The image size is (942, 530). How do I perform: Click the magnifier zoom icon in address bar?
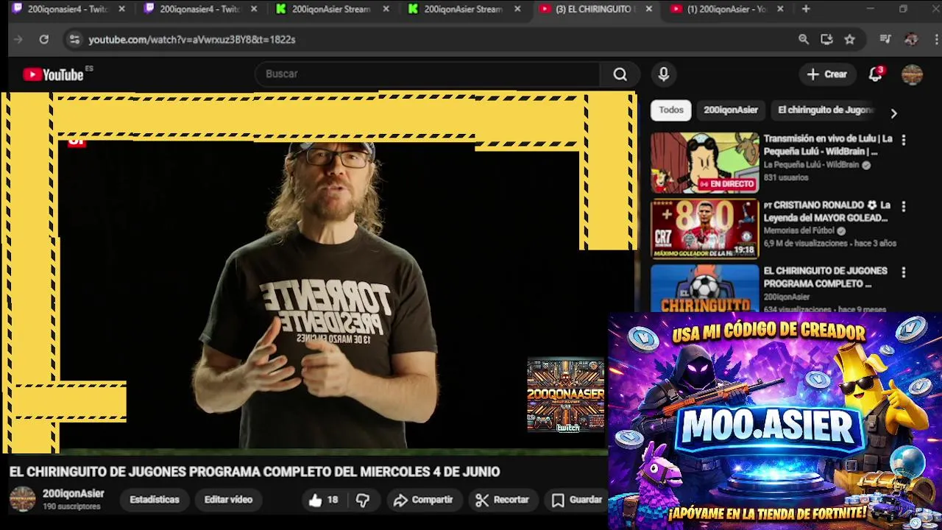coord(804,40)
